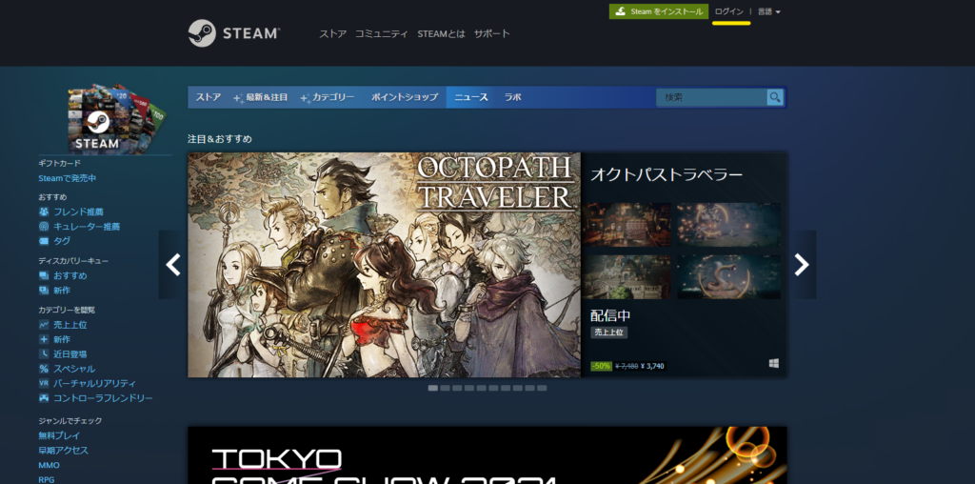Open the バーチャルリアリティ link

tap(94, 383)
